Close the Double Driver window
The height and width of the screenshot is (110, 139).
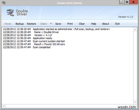pos(133,2)
